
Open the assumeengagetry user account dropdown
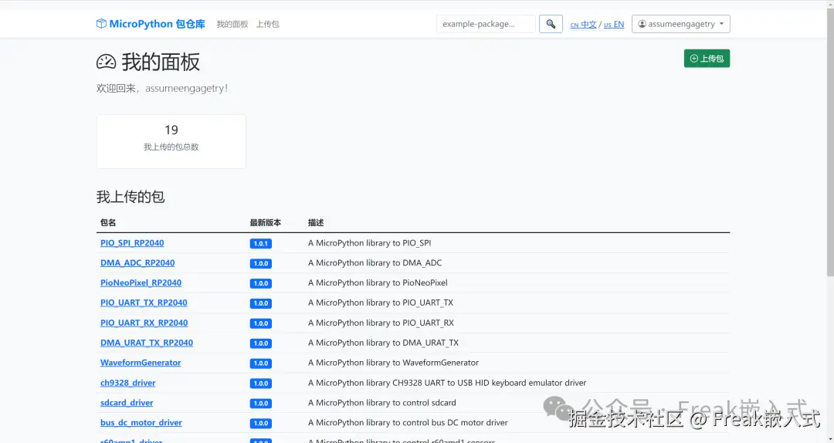680,24
